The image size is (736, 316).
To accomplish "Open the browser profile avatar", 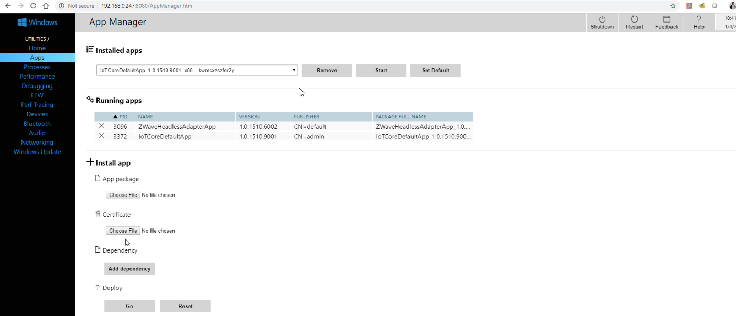I will [x=732, y=6].
